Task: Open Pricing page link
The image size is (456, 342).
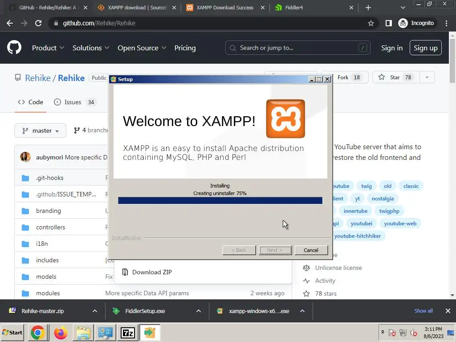Action: pos(185,48)
